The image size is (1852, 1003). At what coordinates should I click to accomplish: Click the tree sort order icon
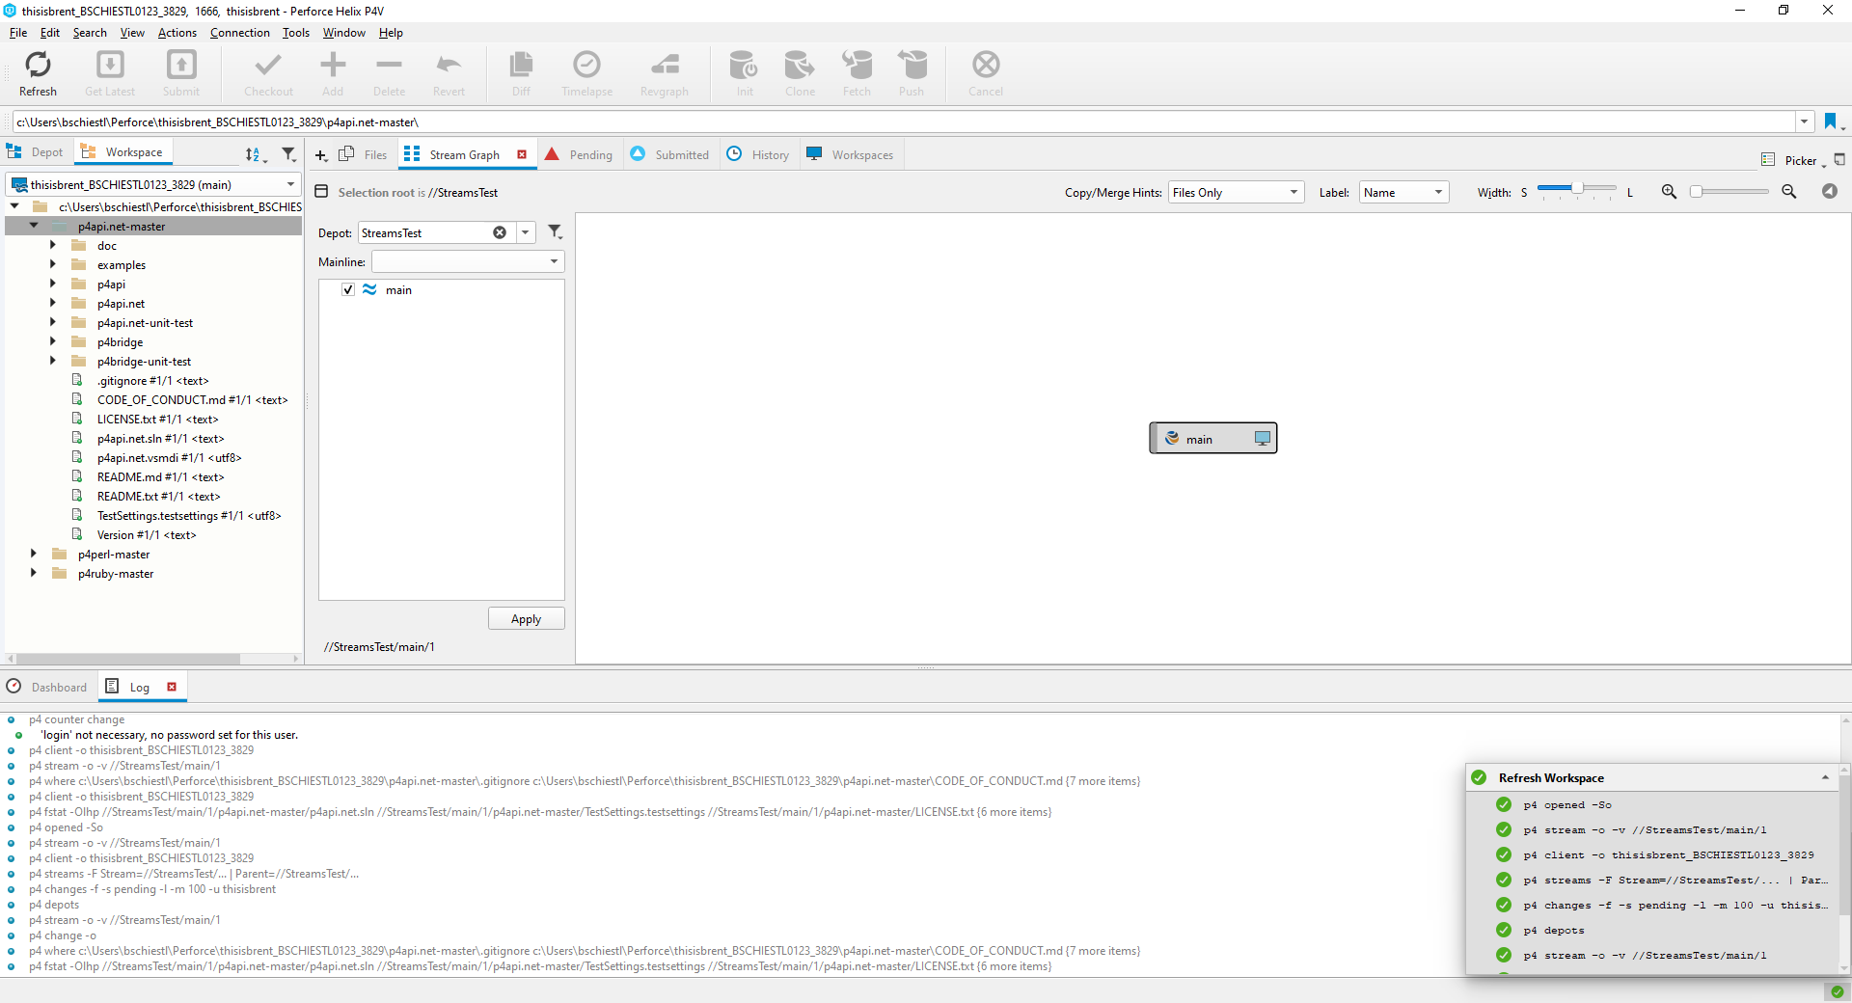click(x=254, y=154)
